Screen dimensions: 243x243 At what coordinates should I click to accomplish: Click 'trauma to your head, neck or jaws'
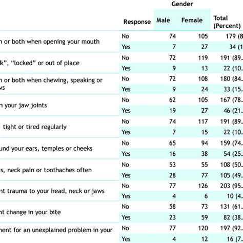52,191
